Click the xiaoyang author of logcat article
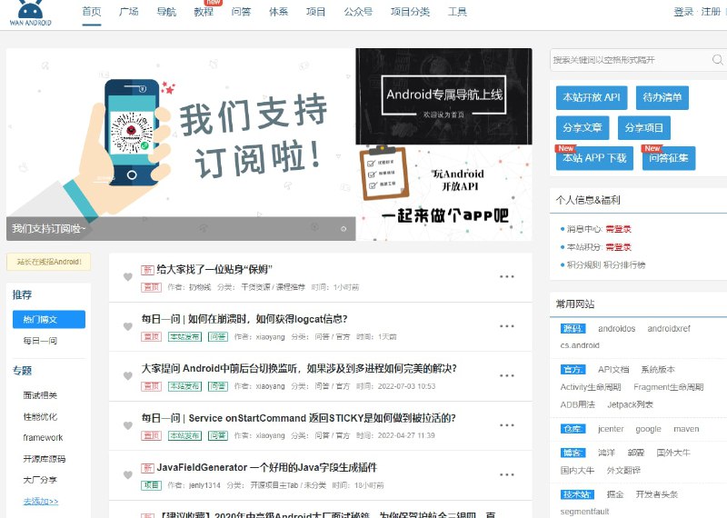 point(270,336)
